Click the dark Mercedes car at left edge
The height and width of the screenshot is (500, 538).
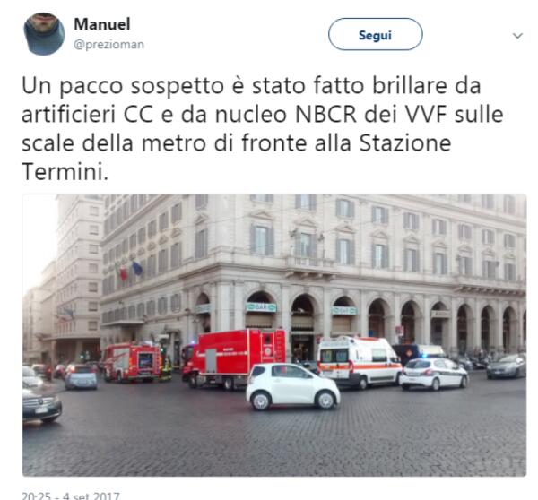[41, 405]
